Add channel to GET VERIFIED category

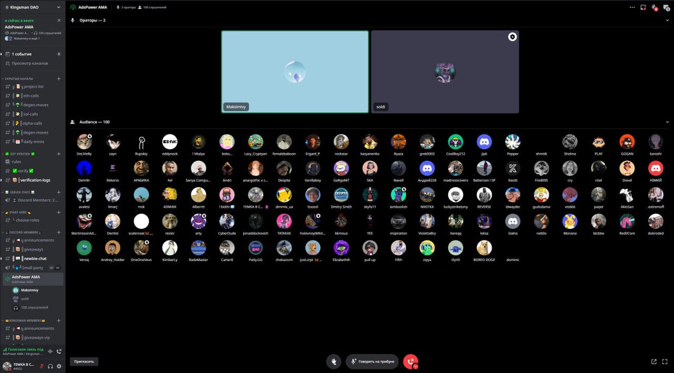click(59, 154)
